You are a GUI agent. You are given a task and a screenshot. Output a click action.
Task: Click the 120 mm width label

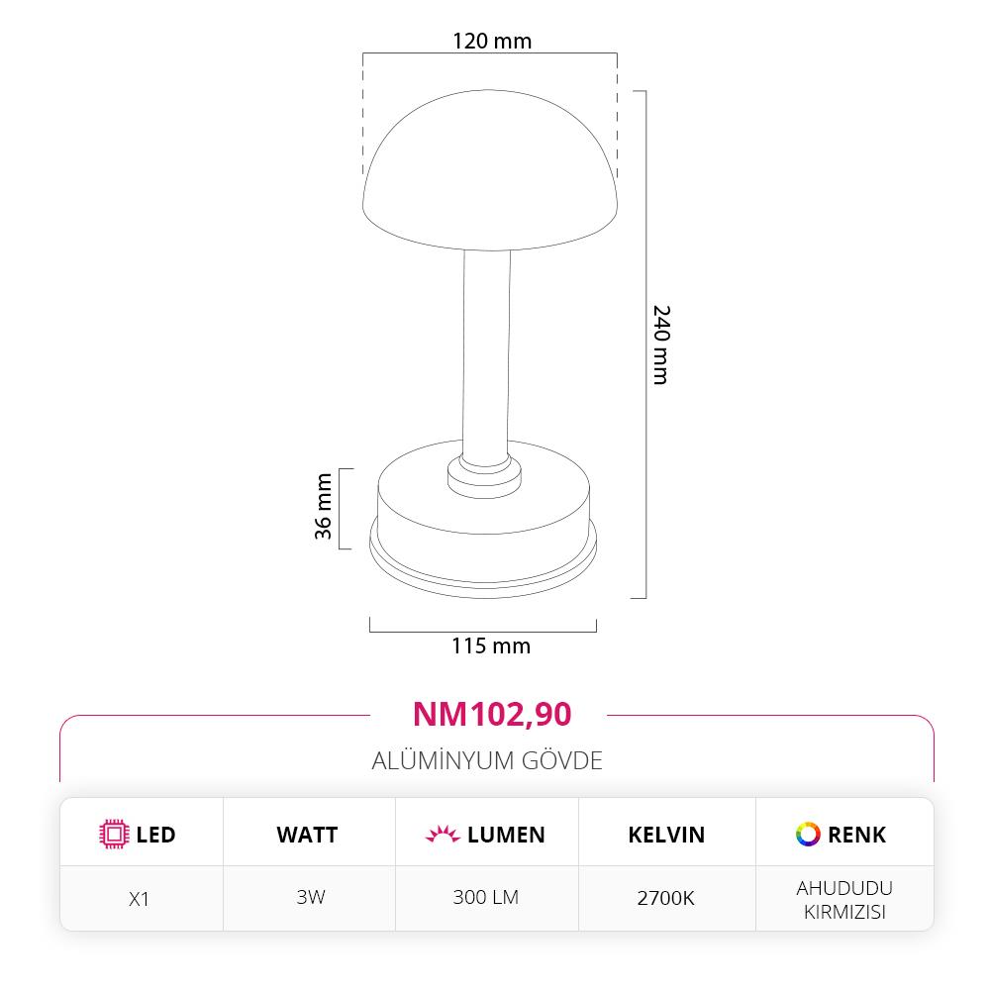492,42
